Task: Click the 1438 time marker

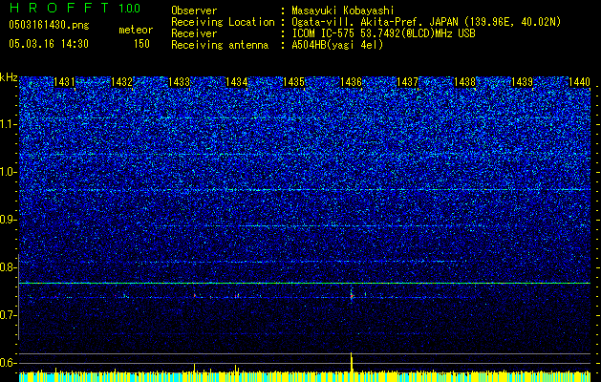Action: point(465,82)
